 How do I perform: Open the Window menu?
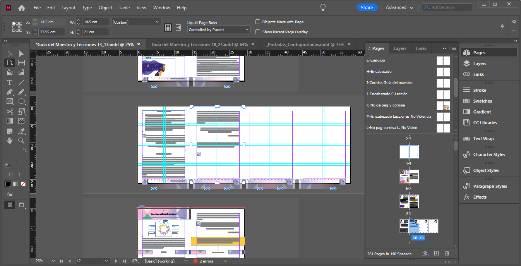[x=161, y=7]
